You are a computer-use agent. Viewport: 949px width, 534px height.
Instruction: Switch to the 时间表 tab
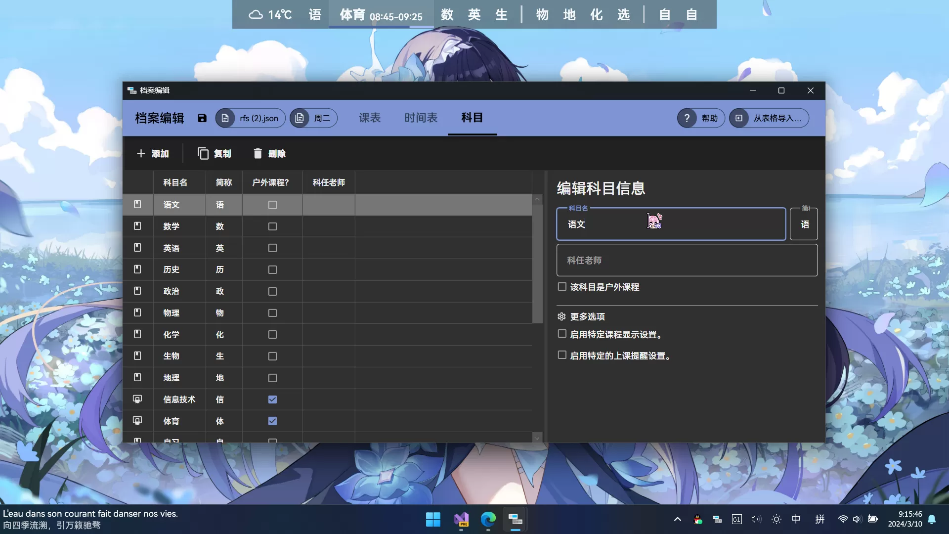pos(421,118)
